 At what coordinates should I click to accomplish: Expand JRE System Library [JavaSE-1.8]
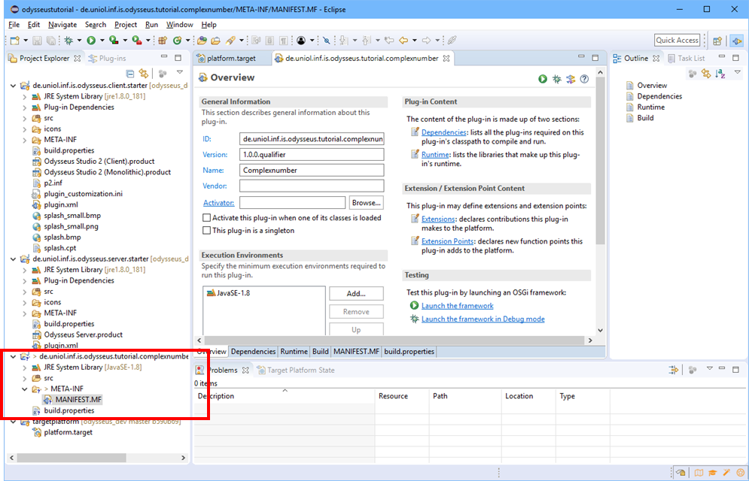click(x=25, y=368)
